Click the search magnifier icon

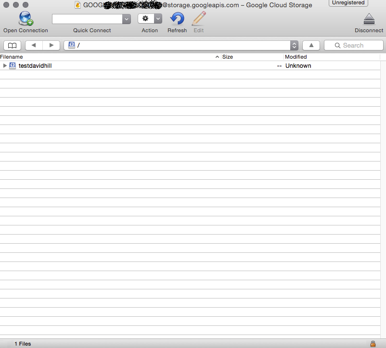pyautogui.click(x=337, y=46)
